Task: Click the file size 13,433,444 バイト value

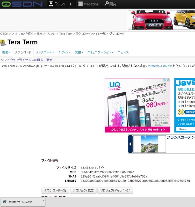Action: point(92,168)
